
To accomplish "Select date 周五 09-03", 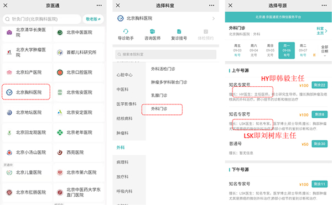I will pos(237,50).
